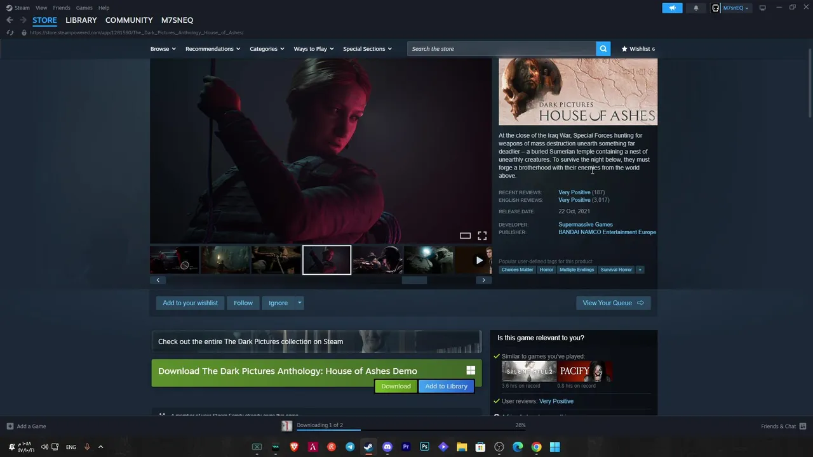Open Microsoft Edge from the taskbar
This screenshot has width=813, height=457.
coord(518,447)
